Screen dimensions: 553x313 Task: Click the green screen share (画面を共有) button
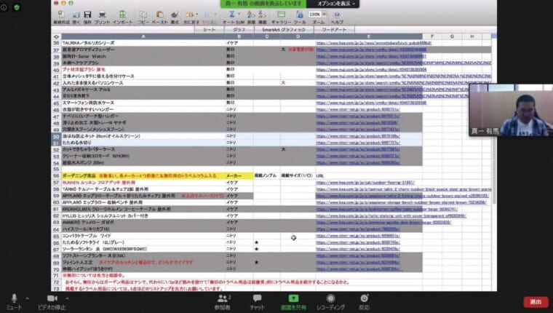[293, 301]
